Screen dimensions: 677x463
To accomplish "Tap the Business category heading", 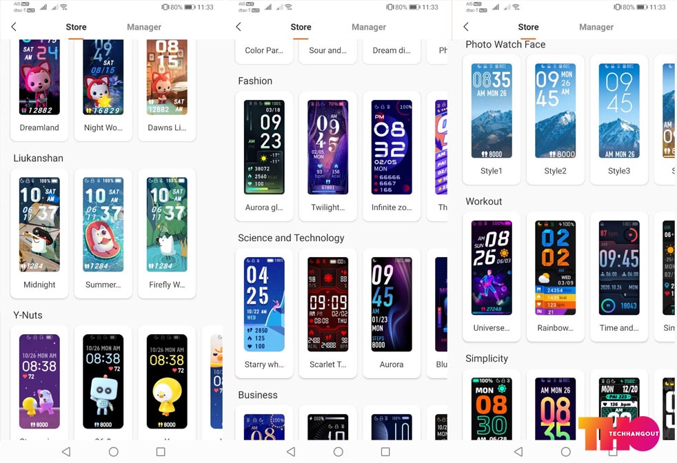I will click(x=258, y=395).
